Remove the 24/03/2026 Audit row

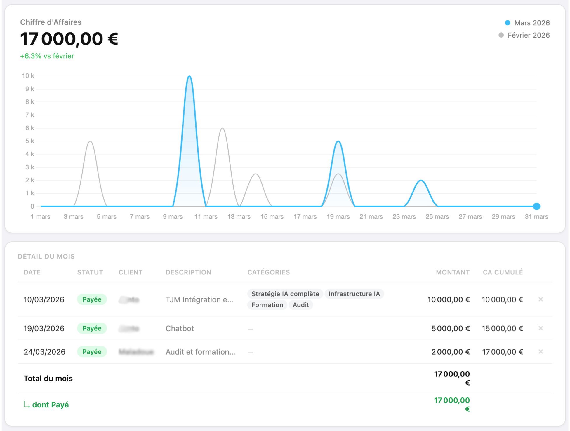coord(541,351)
